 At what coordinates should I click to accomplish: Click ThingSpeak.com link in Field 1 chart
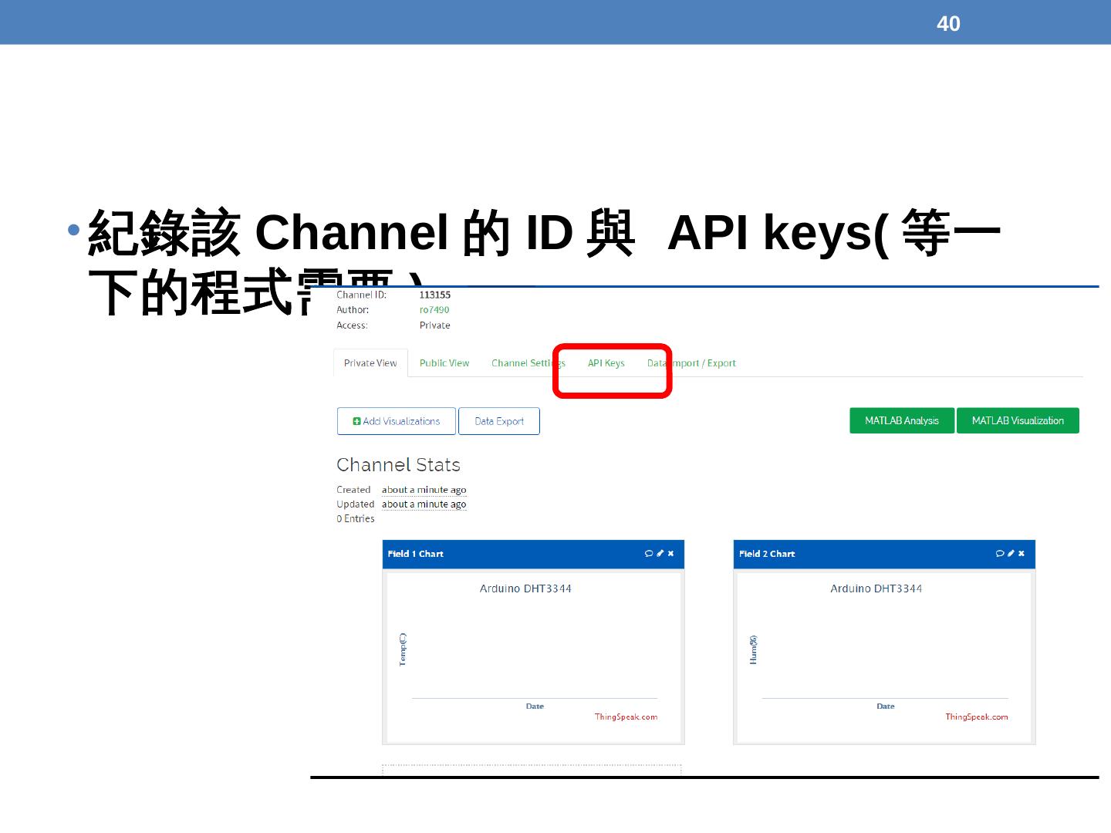click(x=626, y=717)
